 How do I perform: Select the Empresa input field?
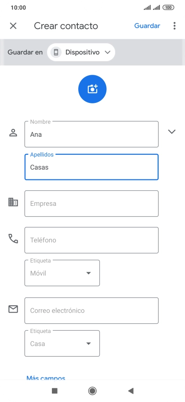tap(91, 204)
